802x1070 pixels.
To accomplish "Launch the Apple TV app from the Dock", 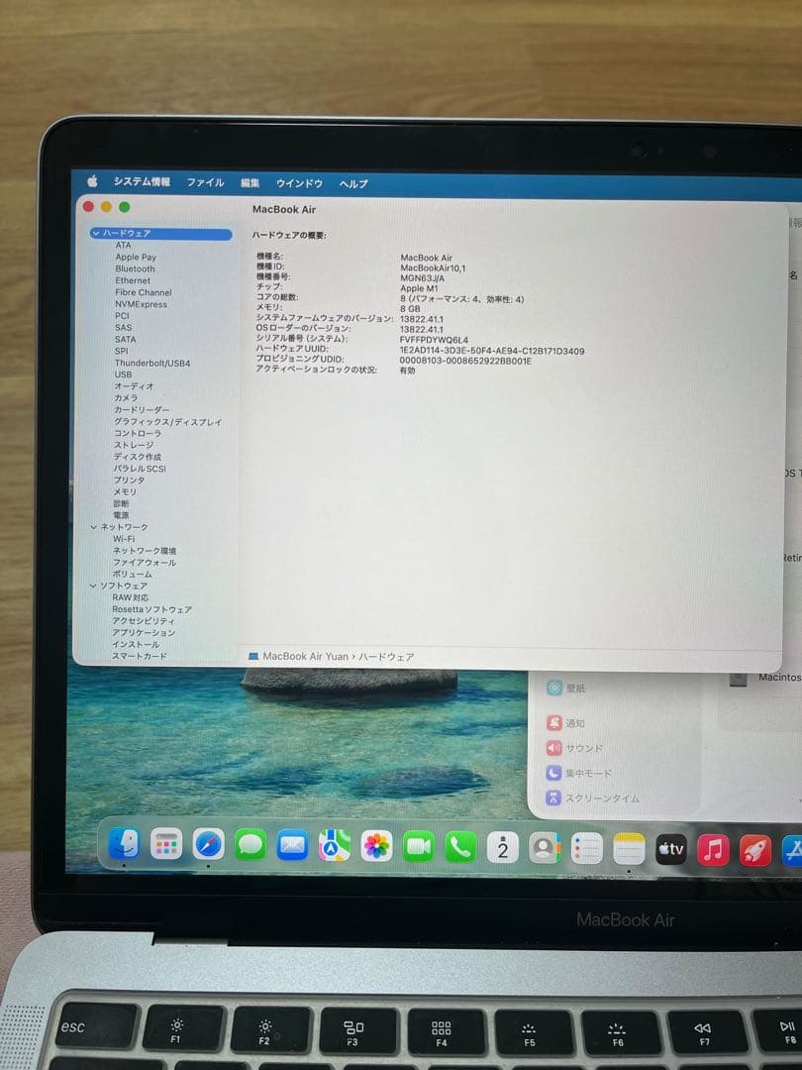I will [x=671, y=849].
